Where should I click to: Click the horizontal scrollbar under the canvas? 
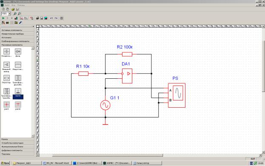[108, 155]
